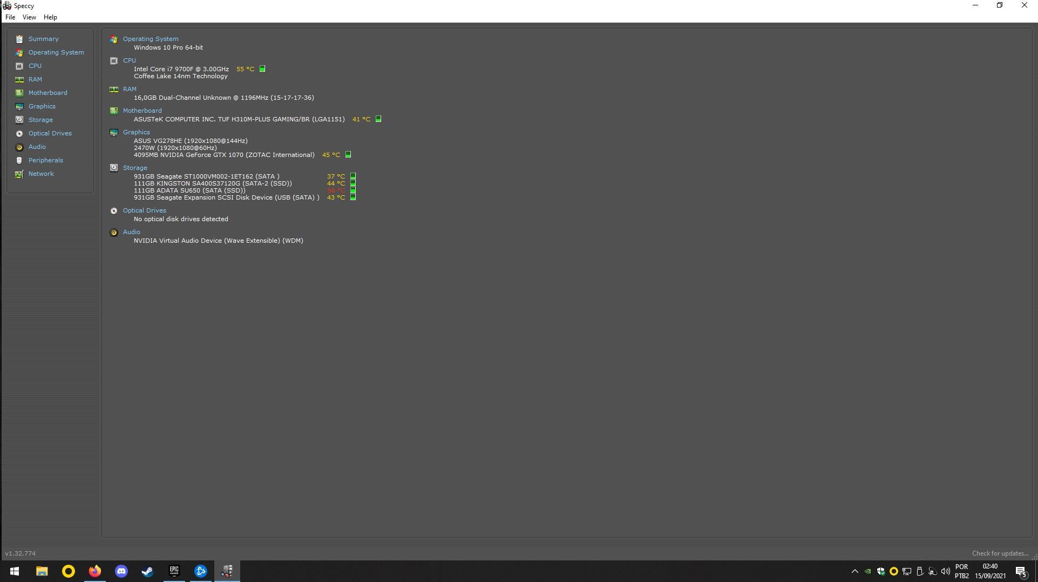Open the File menu
This screenshot has width=1038, height=582.
pos(10,17)
